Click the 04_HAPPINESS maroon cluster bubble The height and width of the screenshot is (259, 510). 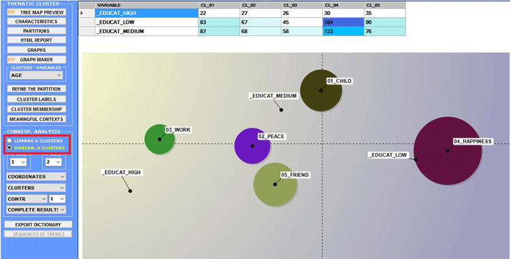(447, 151)
